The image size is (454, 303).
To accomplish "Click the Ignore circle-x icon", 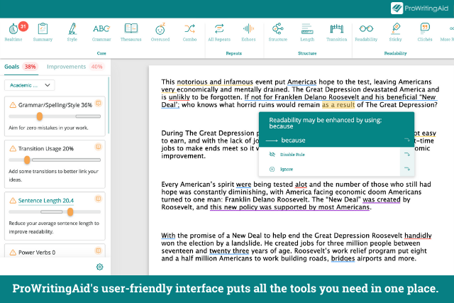I will [x=272, y=169].
